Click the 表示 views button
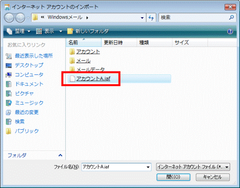This screenshot has height=188, width=240. (45, 31)
